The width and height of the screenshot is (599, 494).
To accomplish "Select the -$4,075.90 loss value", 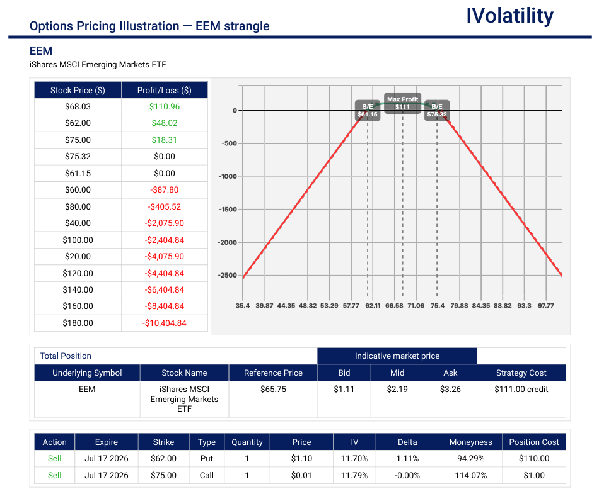I will click(165, 256).
